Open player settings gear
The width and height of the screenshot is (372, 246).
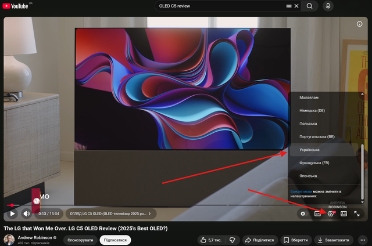(x=331, y=214)
